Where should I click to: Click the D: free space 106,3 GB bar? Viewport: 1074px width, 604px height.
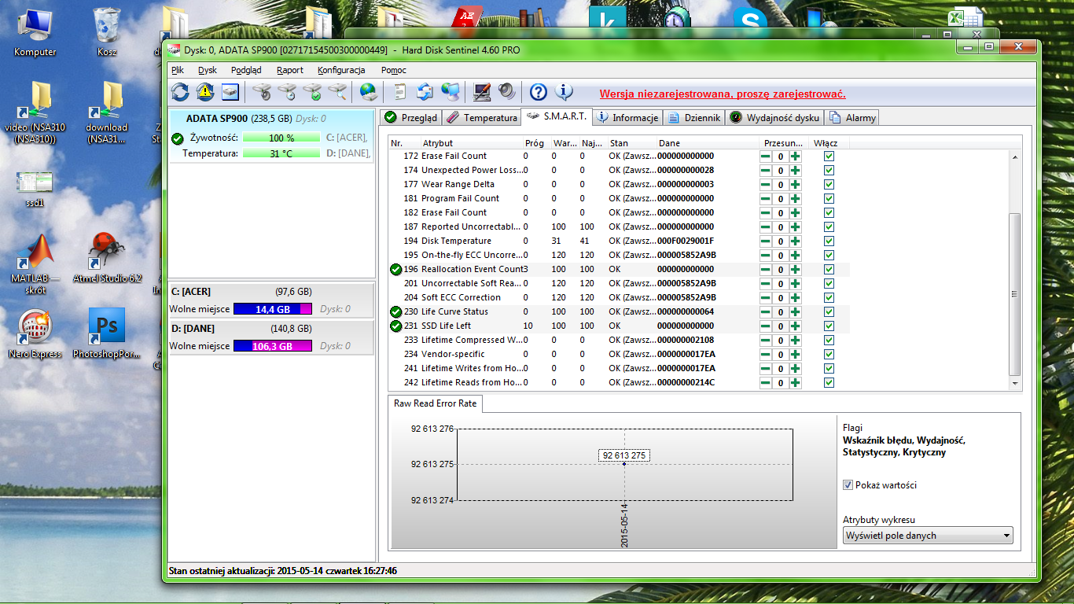pyautogui.click(x=273, y=346)
